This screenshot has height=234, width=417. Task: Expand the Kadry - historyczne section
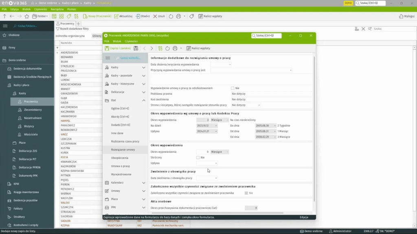[x=143, y=84]
